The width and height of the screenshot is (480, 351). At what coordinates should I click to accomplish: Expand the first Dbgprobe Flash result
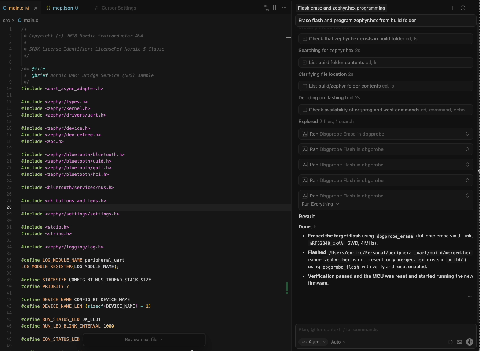click(x=467, y=149)
